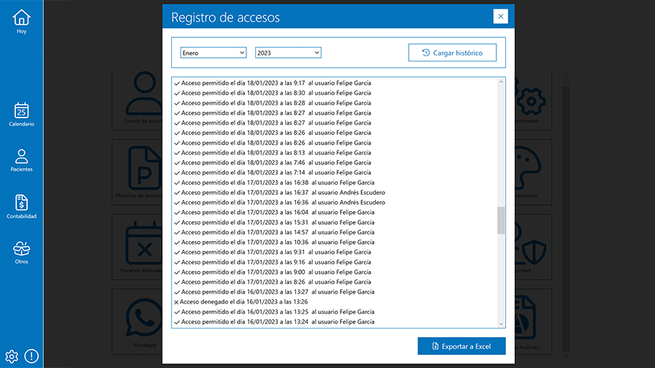Click the scrollbar thumb of access list

pyautogui.click(x=501, y=221)
